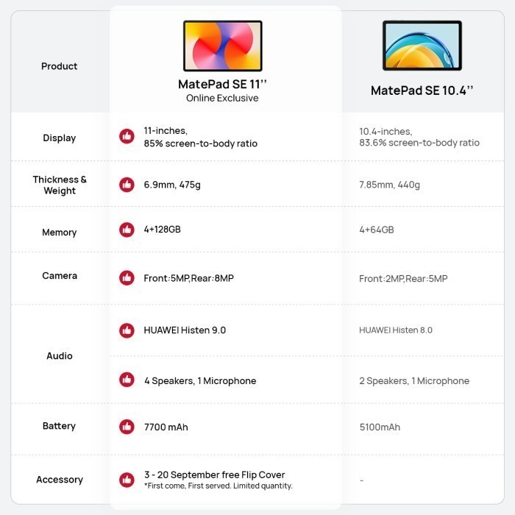
Task: Select the Thickness & Weight row label
Action: point(60,185)
